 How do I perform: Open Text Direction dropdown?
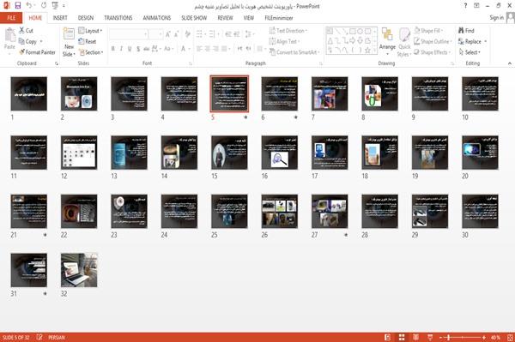pyautogui.click(x=288, y=31)
